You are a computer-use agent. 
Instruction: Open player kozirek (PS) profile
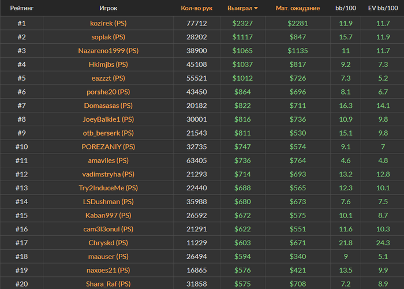click(108, 23)
